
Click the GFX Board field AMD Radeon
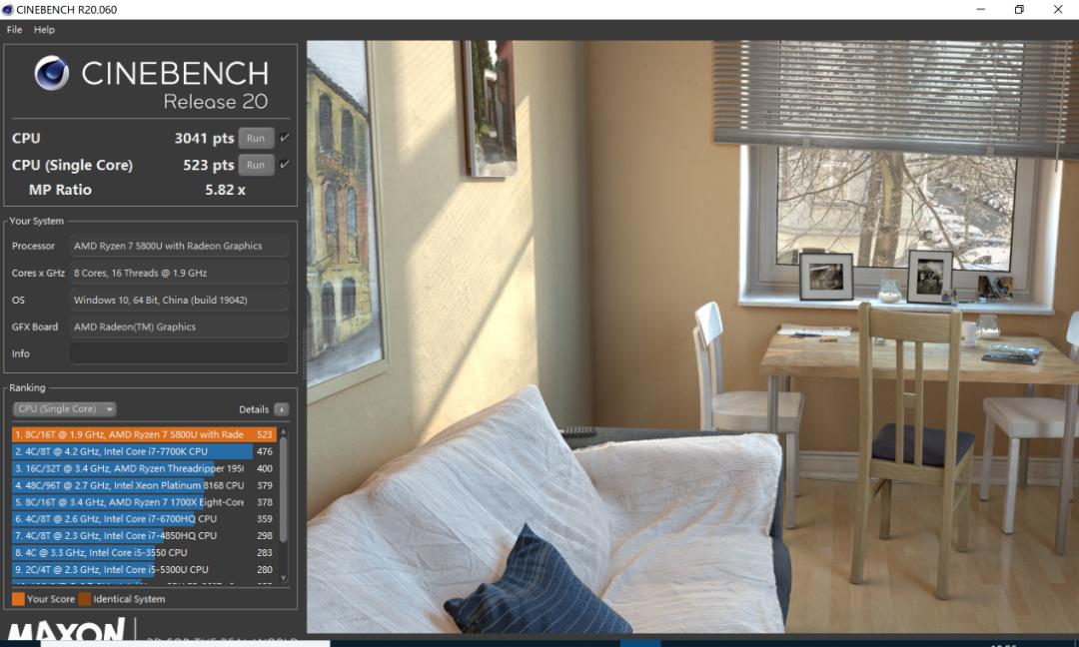[179, 326]
